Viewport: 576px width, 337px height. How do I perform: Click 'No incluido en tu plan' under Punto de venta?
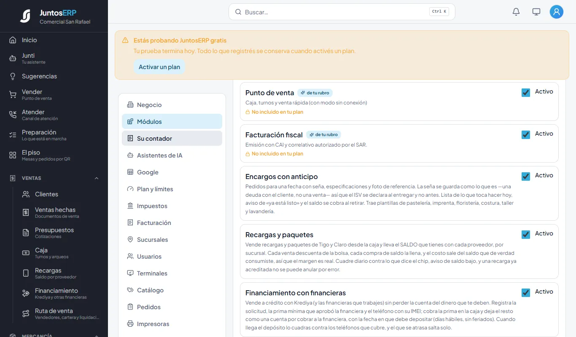275,112
